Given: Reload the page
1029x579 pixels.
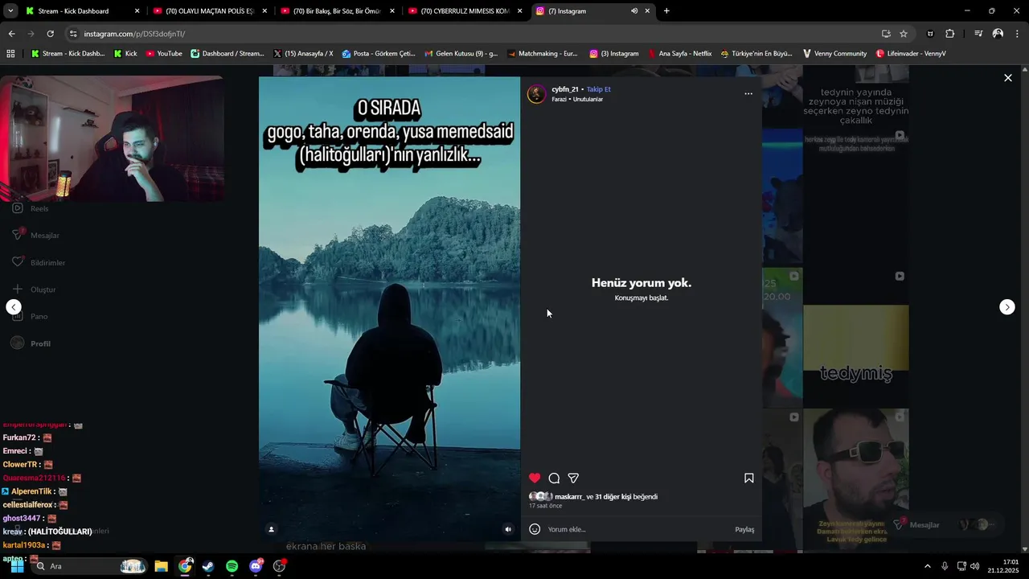Looking at the screenshot, I should click(x=50, y=34).
